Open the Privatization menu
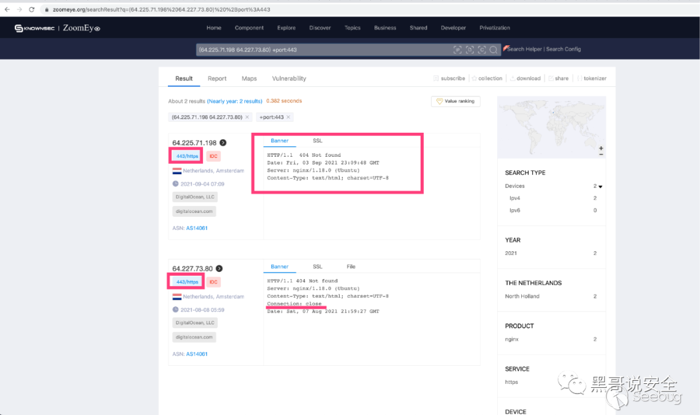This screenshot has height=415, width=700. pos(495,28)
